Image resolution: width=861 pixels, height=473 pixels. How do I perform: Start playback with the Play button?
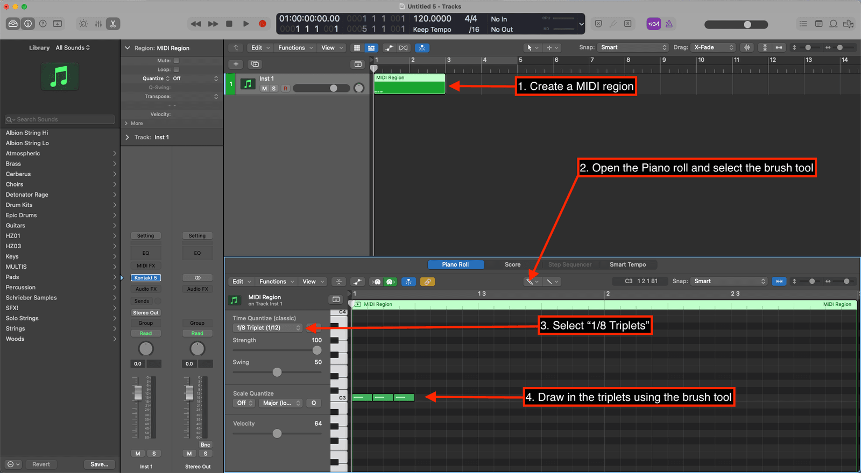(246, 24)
